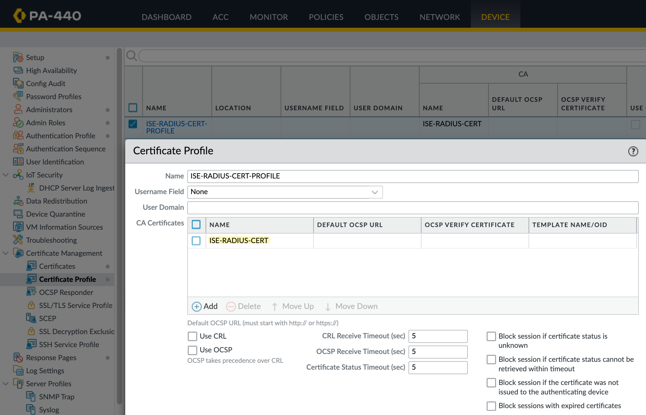Open the NETWORK tab

pos(439,17)
